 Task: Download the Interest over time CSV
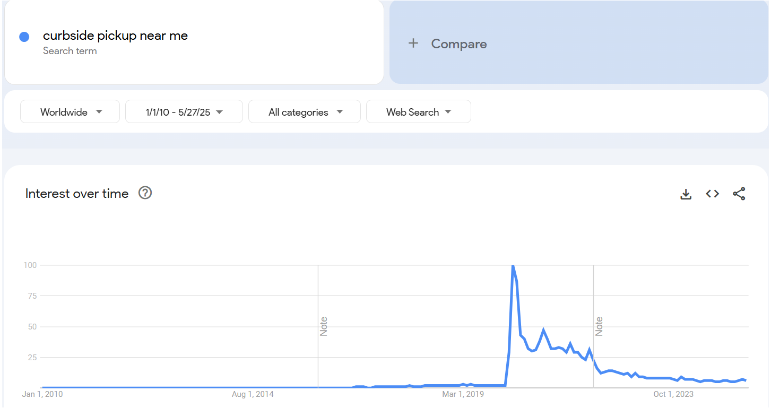click(x=686, y=194)
